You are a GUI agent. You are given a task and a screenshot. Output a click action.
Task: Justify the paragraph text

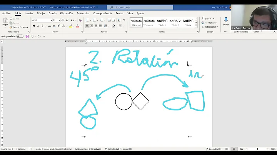100,26
